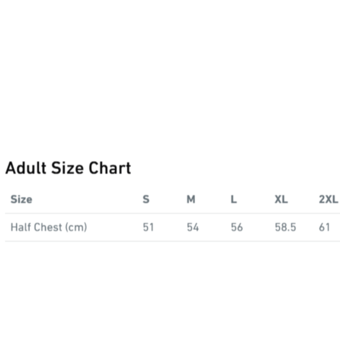Viewport: 340px width, 340px height.
Task: Click the divider line below the header row
Action: tap(170, 213)
